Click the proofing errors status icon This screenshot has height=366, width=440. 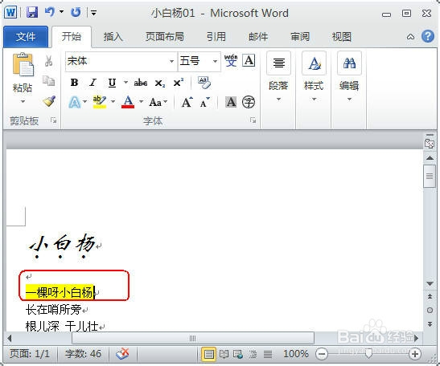pyautogui.click(x=122, y=354)
